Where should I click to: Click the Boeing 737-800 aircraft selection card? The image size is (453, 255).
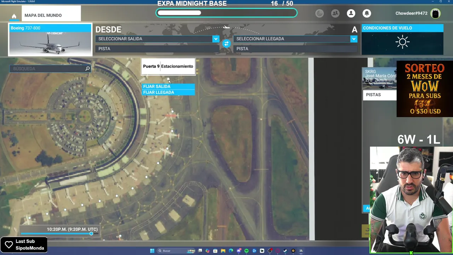(x=50, y=40)
